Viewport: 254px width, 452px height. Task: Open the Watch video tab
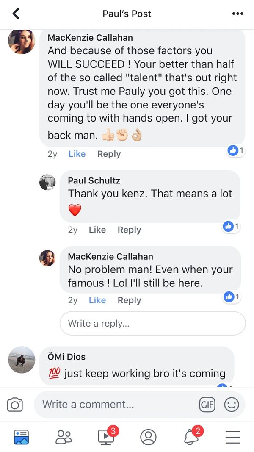[x=106, y=437]
